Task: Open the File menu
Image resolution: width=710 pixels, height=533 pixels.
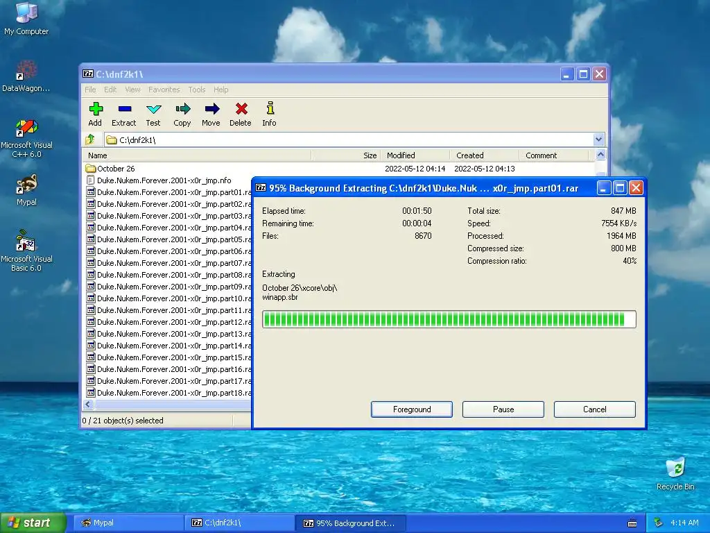Action: point(90,90)
